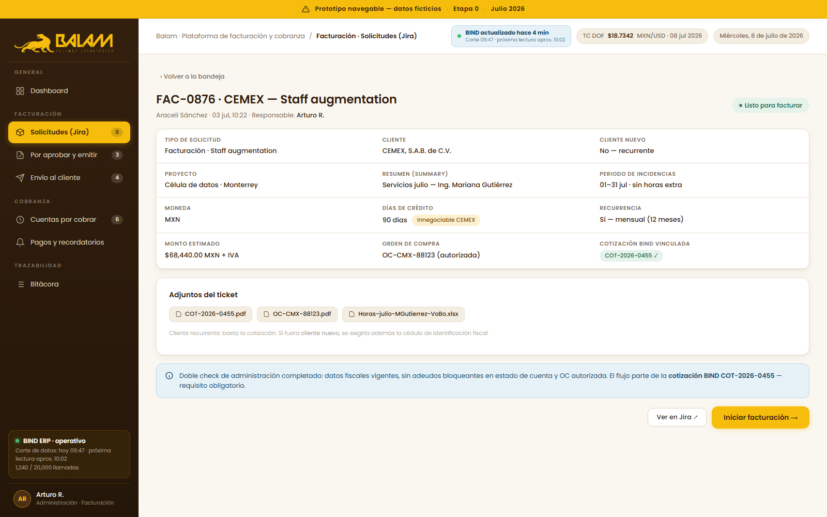Image resolution: width=827 pixels, height=517 pixels.
Task: Click the badge 4 on Envío al cliente
Action: coord(117,178)
